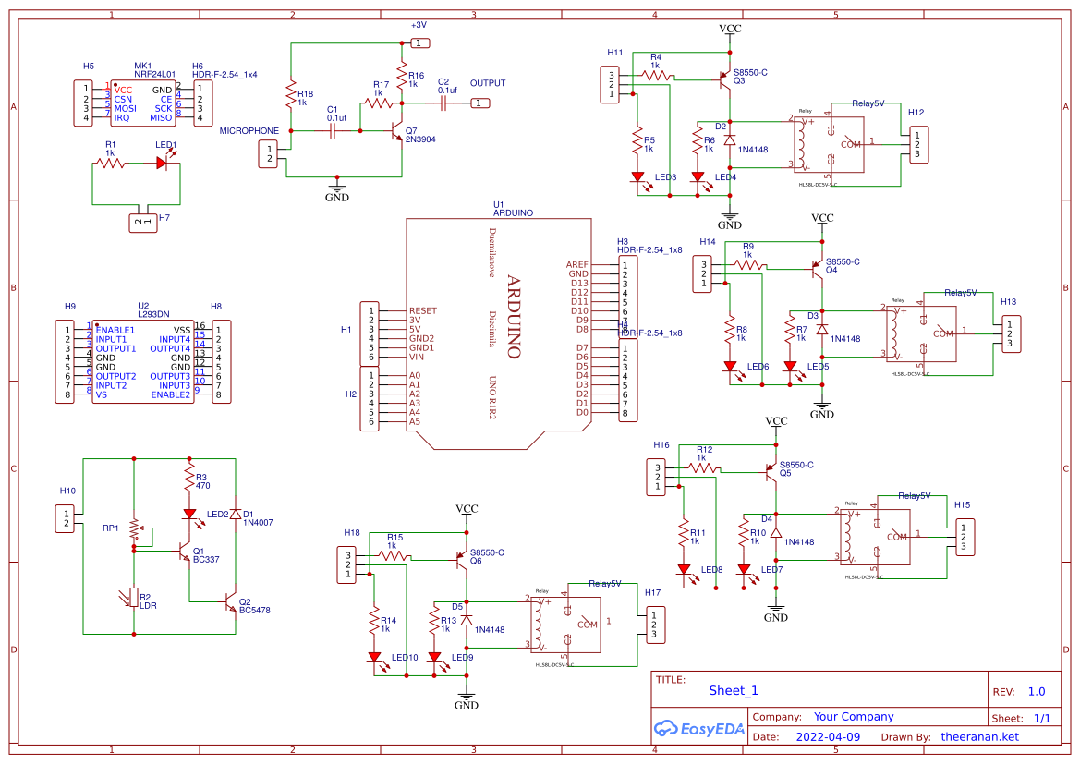The height and width of the screenshot is (764, 1080).
Task: Select the date field showing 2022-04-09
Action: (x=829, y=736)
